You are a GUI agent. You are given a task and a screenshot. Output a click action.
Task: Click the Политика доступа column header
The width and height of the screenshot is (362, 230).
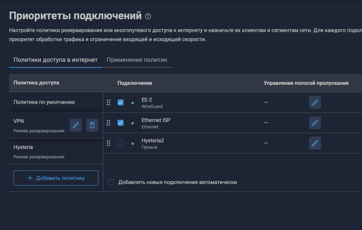click(36, 83)
